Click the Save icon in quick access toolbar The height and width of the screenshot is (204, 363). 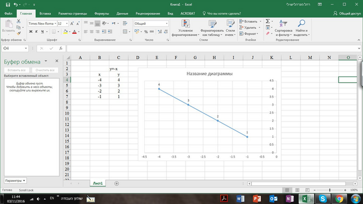[8, 5]
